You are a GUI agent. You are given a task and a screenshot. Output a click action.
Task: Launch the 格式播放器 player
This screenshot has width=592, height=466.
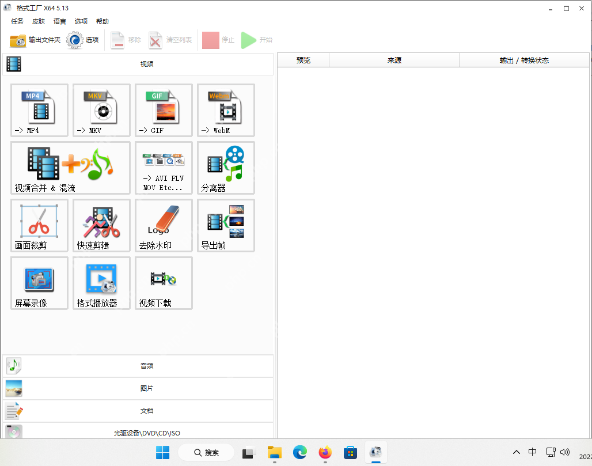point(101,283)
